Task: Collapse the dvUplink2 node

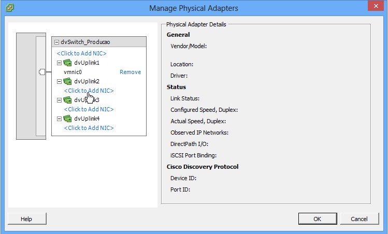Action: (x=60, y=81)
